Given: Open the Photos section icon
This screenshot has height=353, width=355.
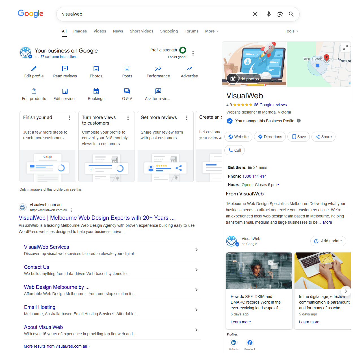Looking at the screenshot, I should coord(96,69).
